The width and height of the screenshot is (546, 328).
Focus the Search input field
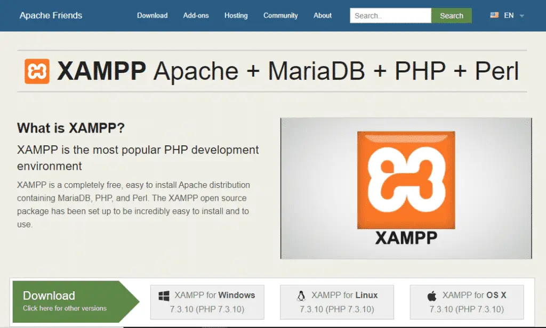[x=391, y=15]
